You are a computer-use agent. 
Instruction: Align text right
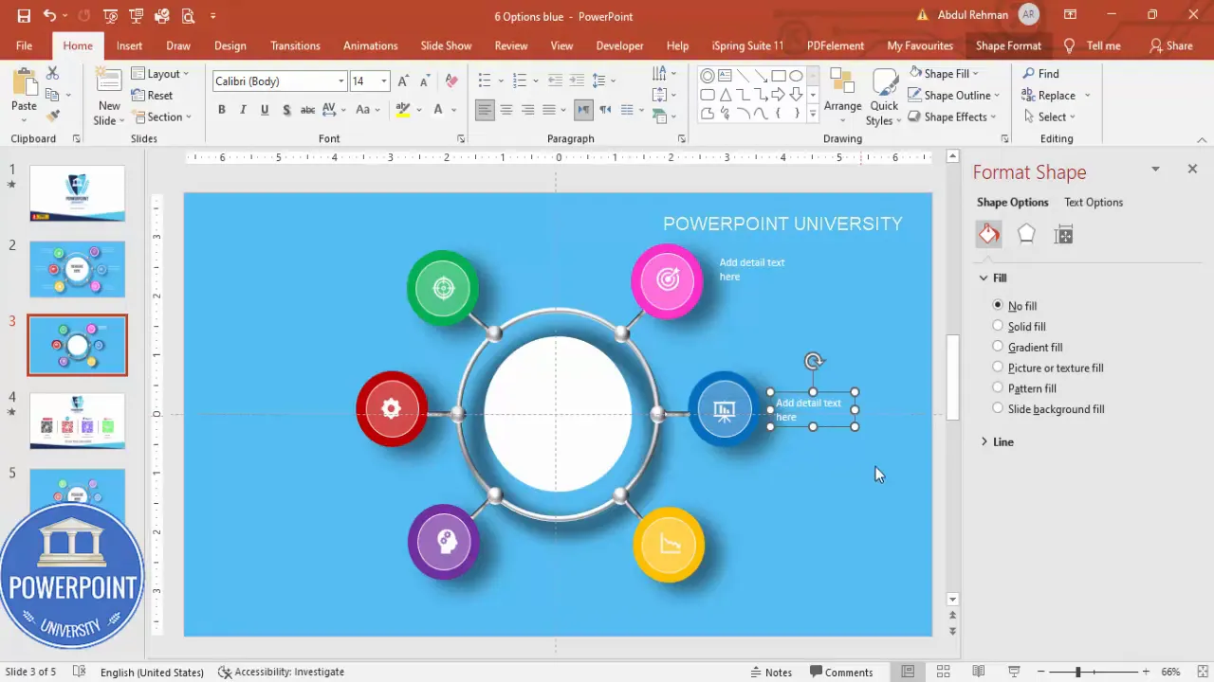coord(527,110)
